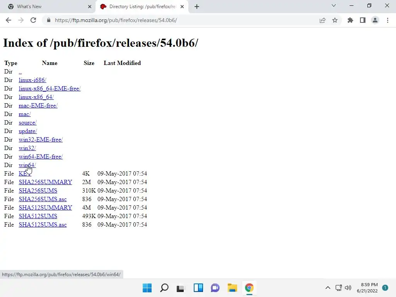Open the notification badge showing 1
Image resolution: width=396 pixels, height=297 pixels.
[x=385, y=288]
